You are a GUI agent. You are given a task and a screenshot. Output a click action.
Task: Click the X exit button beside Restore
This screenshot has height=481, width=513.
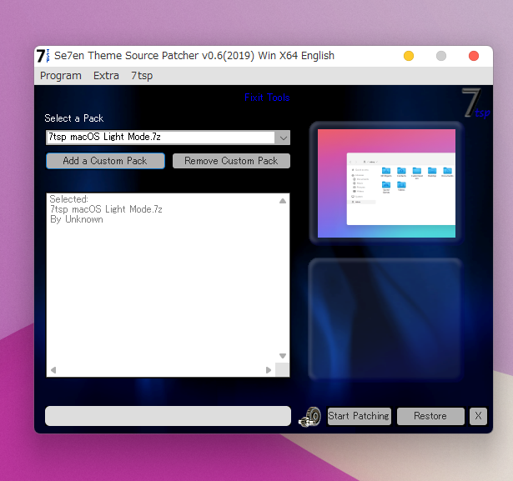(x=478, y=416)
